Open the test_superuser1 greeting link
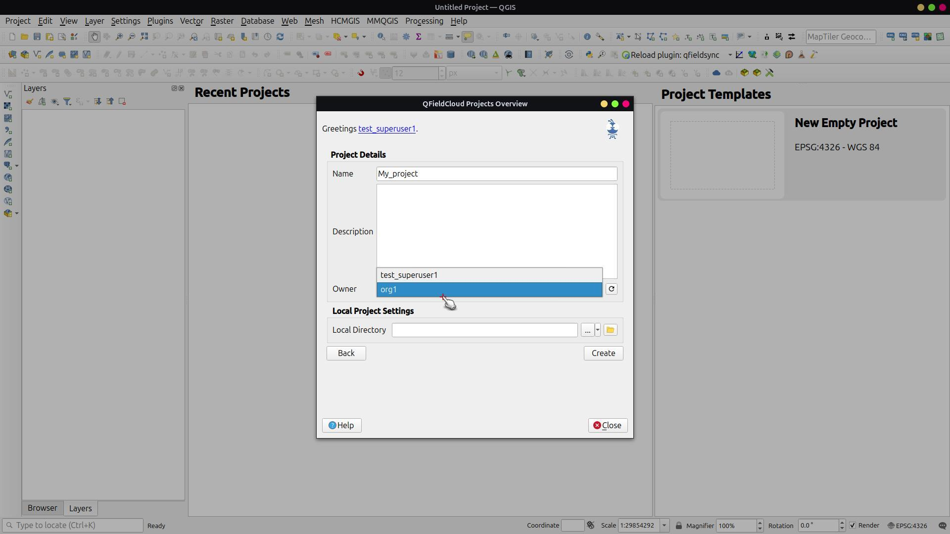Screen dimensions: 950x534 point(386,129)
